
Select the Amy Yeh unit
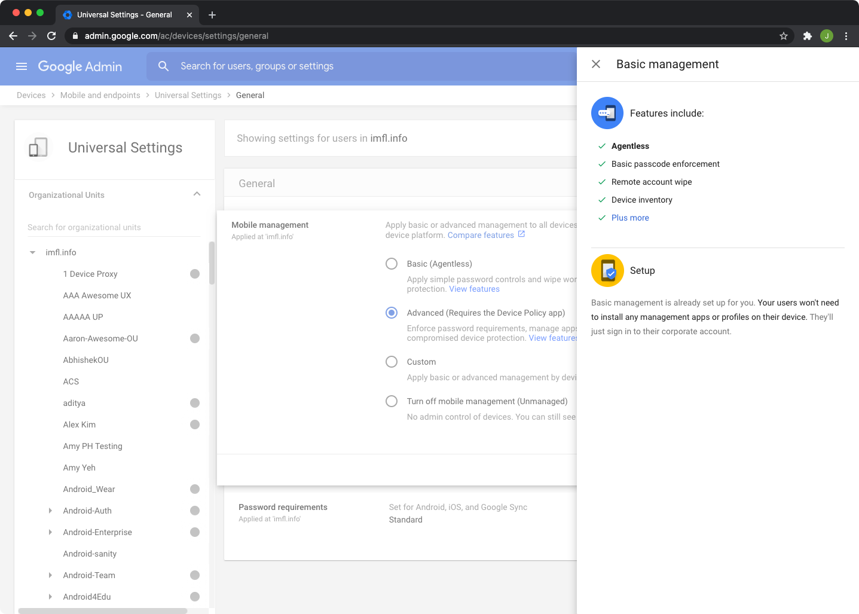coord(80,468)
